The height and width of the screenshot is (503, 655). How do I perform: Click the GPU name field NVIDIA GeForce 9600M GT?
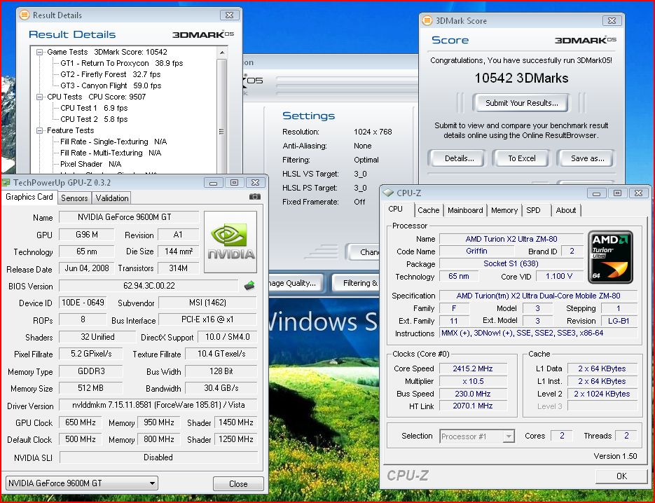click(x=129, y=217)
